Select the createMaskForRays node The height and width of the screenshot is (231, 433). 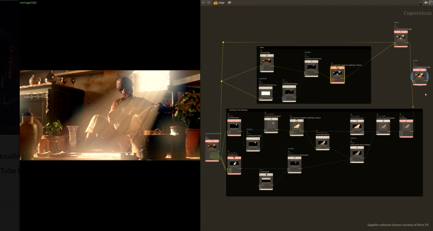(253, 144)
